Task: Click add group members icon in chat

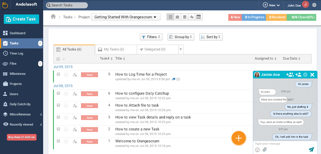Action: click(290, 74)
